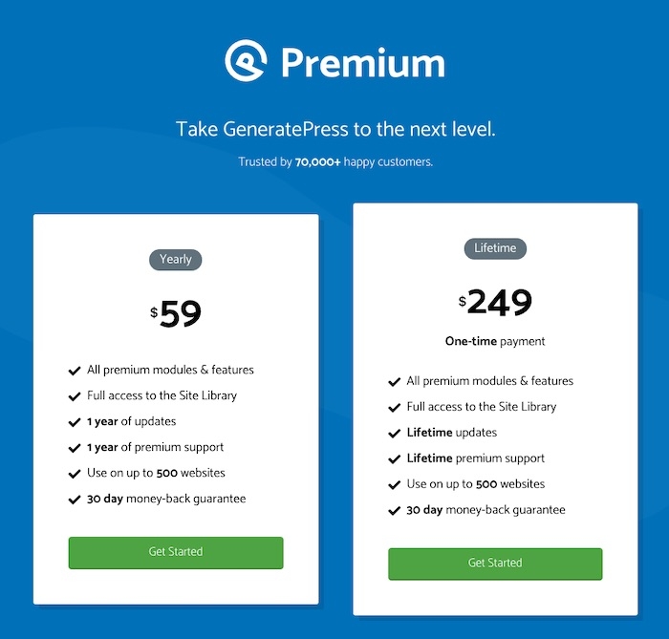
Task: Select the Yearly plan badge
Action: tap(176, 259)
